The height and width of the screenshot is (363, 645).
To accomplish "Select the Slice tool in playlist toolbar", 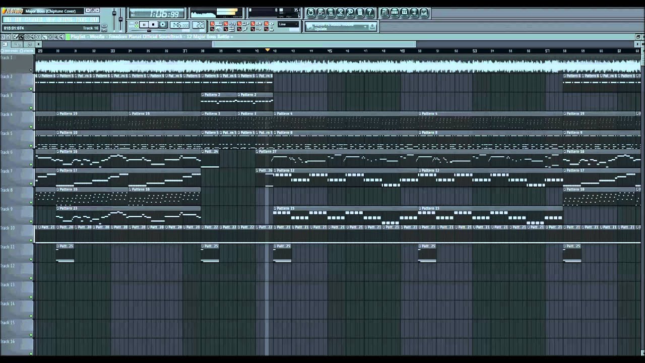I will pos(45,37).
